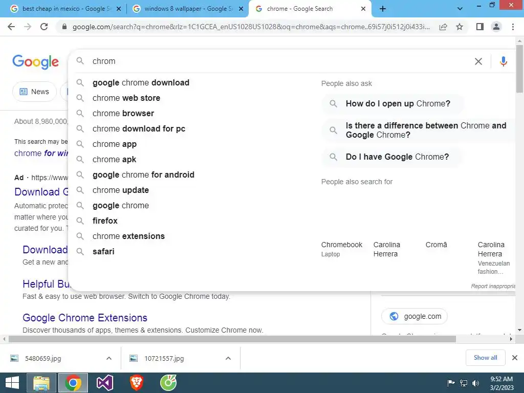Report inappropriate predictions link
524x393 pixels.
pos(493,286)
